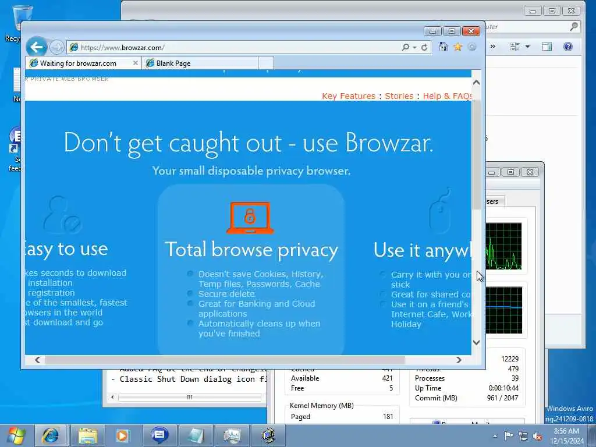Click the Processes value in Task Manager
596x447 pixels.
click(515, 378)
